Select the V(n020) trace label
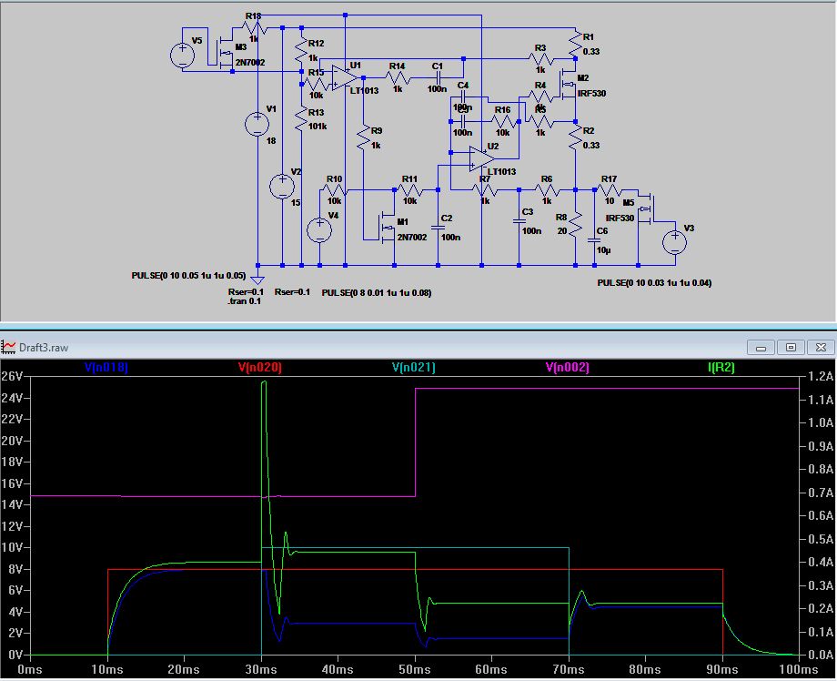Screen dimensions: 837x681 (259, 367)
